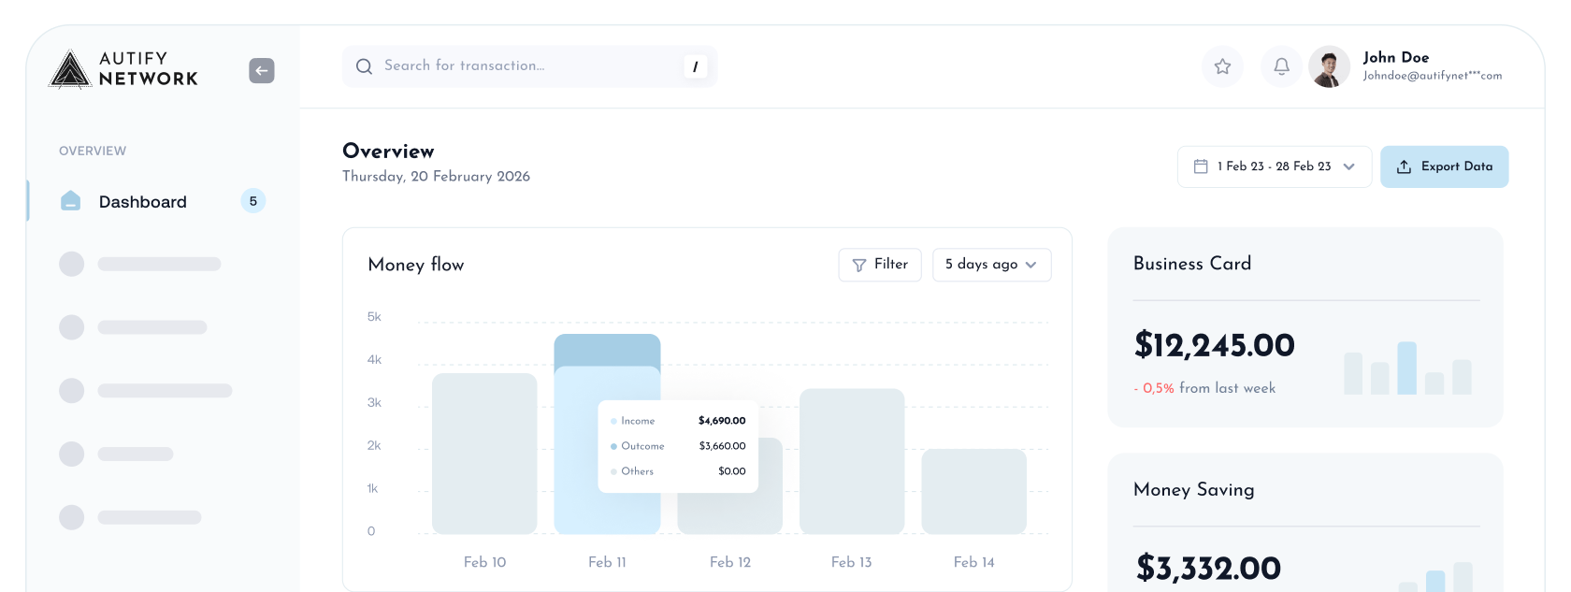Expand the 5 days ago dropdown

coord(991,265)
